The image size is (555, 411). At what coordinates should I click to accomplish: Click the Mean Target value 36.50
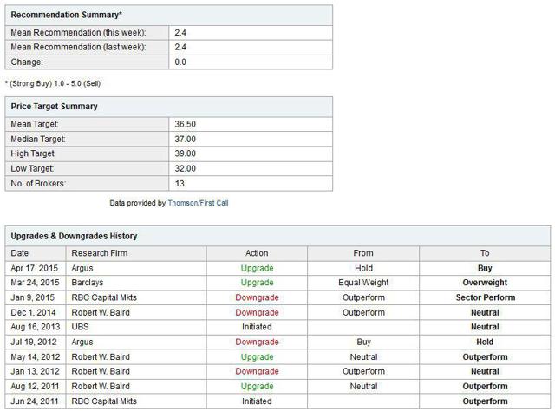click(185, 124)
